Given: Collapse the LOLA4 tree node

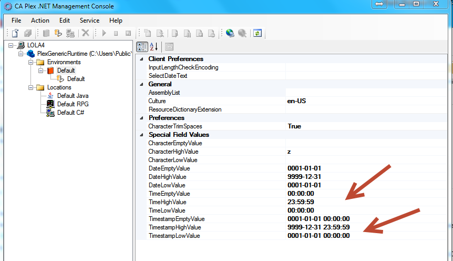Looking at the screenshot, I should tap(11, 45).
